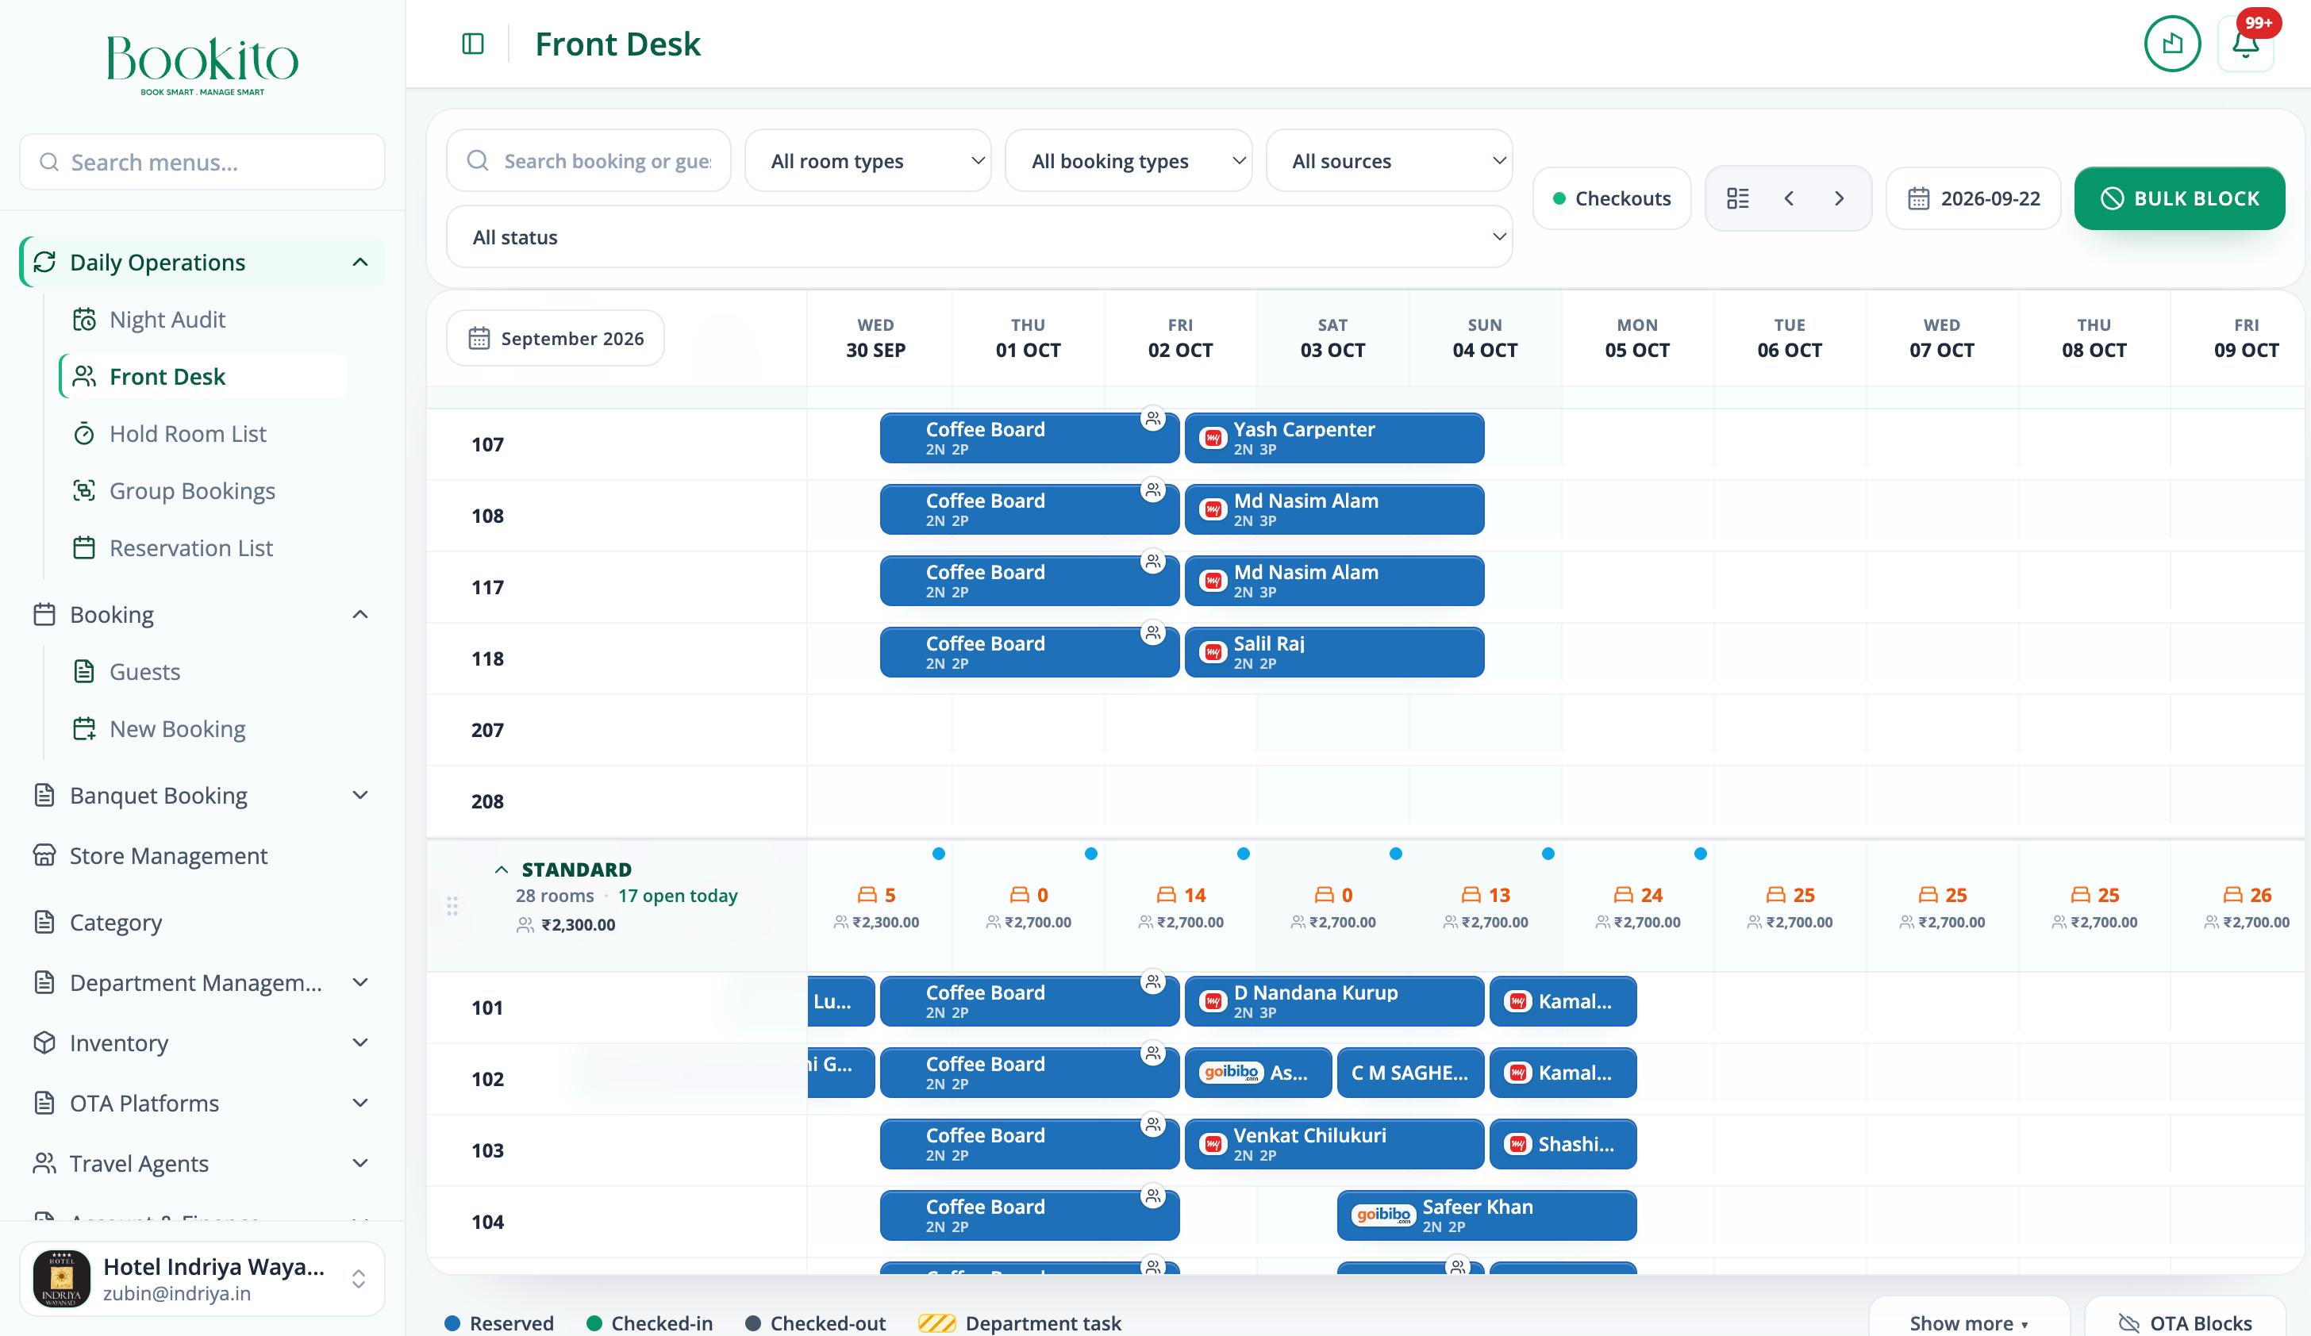Open September 2026 month selector
Screen dimensions: 2311x1336
(x=556, y=338)
